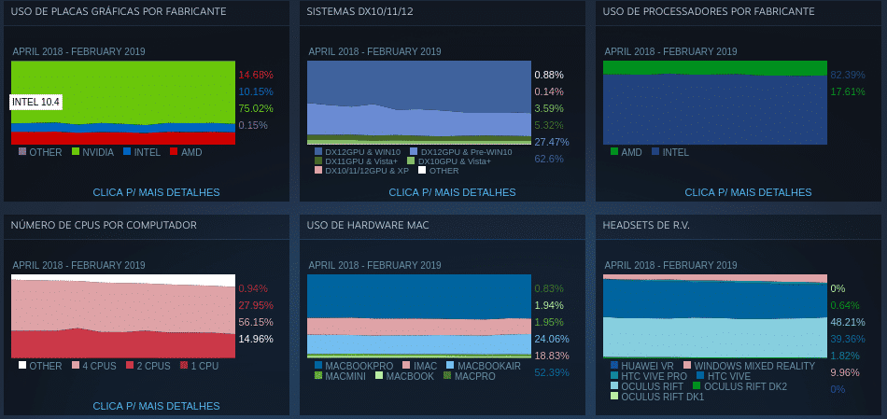Click the Headsets de R.V. area chart
The height and width of the screenshot is (419, 887).
click(715, 316)
